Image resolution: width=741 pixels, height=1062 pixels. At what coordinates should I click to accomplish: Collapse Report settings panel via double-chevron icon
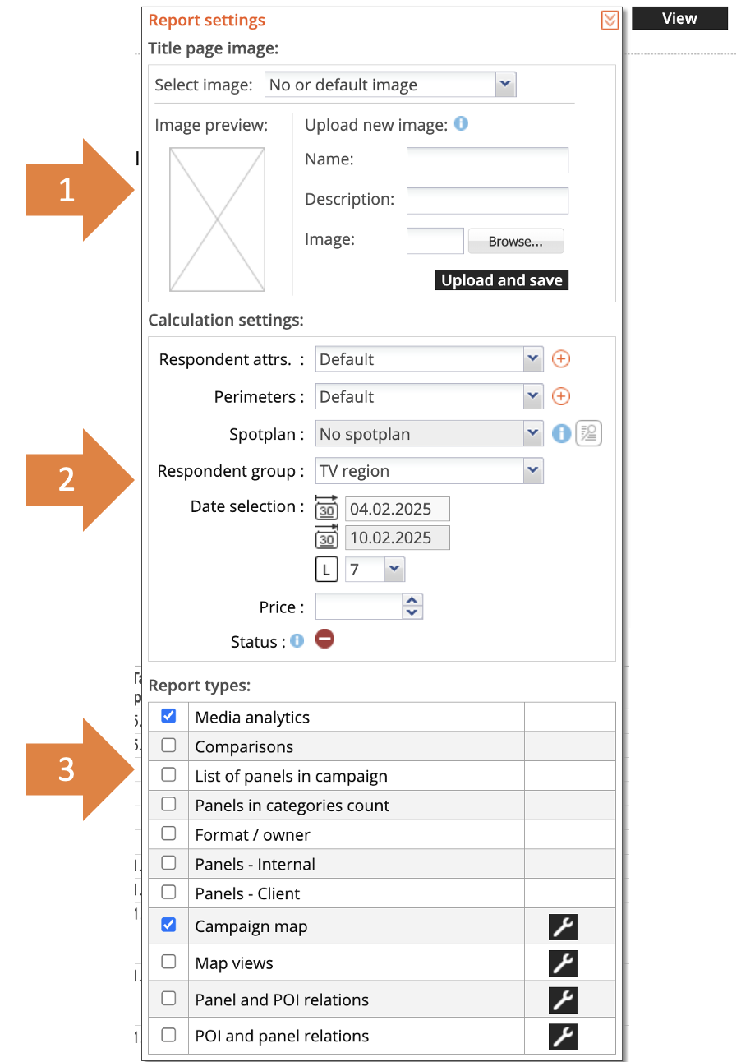tap(610, 20)
